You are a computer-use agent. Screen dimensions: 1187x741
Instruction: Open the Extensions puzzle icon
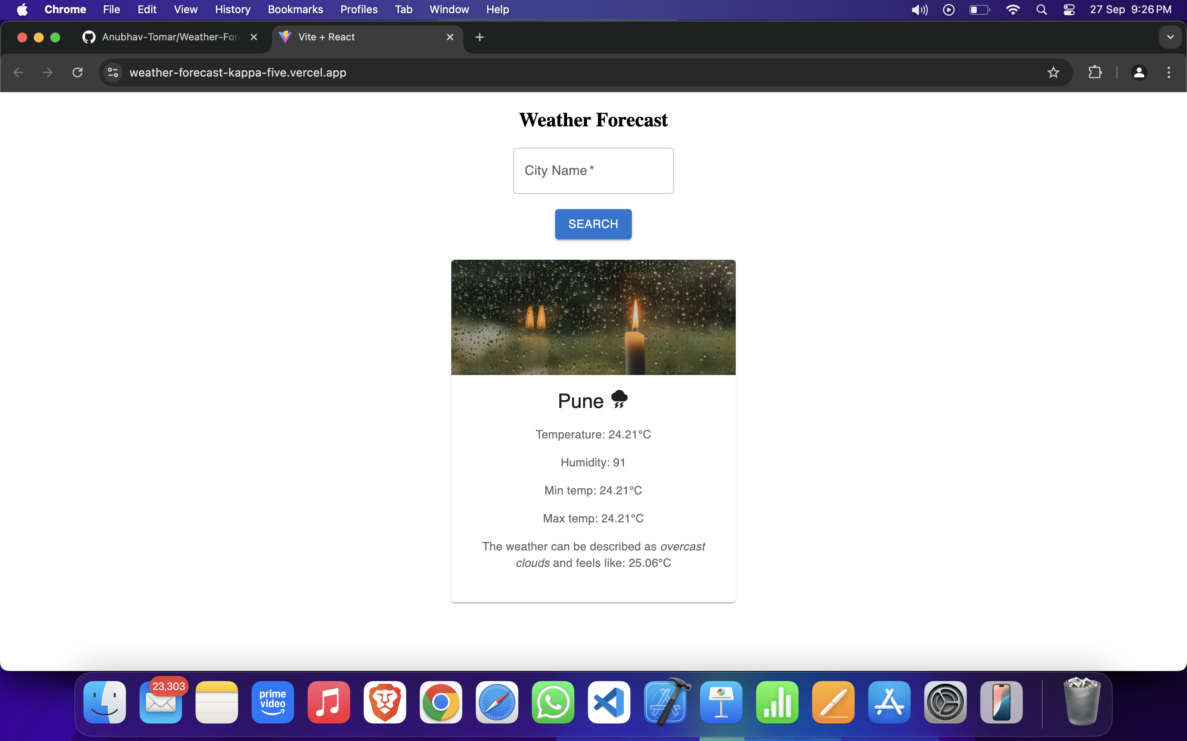tap(1095, 72)
